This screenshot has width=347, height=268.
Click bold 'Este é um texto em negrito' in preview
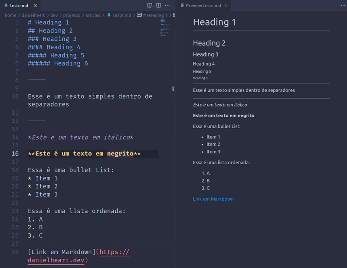coord(223,116)
